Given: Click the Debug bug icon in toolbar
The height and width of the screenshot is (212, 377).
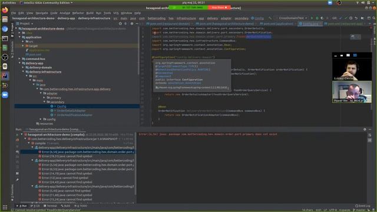Looking at the screenshot, I should point(317,18).
